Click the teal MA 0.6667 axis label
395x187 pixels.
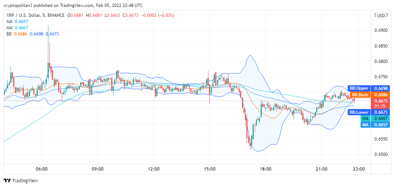[375, 118]
